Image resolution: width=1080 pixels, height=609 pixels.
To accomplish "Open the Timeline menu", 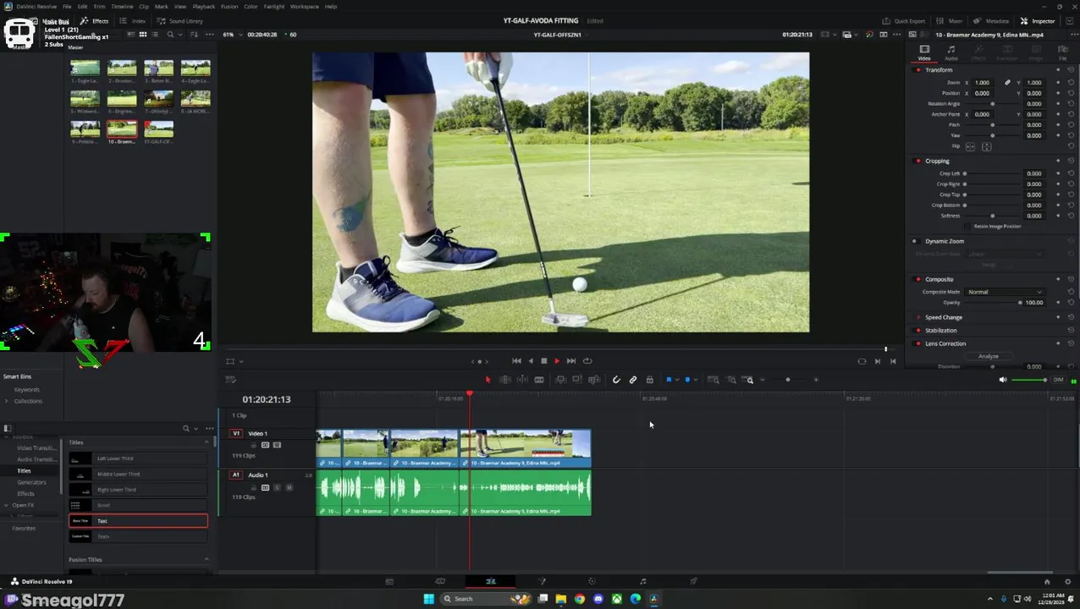I will (x=122, y=6).
